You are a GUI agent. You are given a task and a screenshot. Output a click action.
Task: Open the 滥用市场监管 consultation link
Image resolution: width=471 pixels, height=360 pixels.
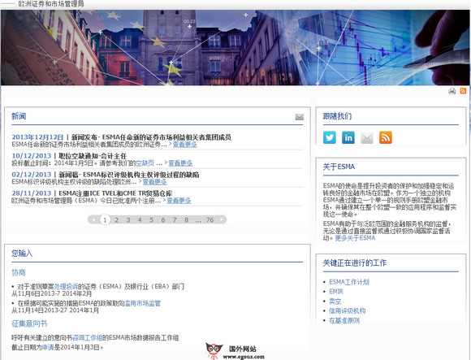coord(142,303)
